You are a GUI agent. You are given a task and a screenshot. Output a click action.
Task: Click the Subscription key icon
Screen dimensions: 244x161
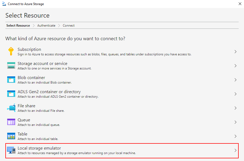[x=11, y=51]
